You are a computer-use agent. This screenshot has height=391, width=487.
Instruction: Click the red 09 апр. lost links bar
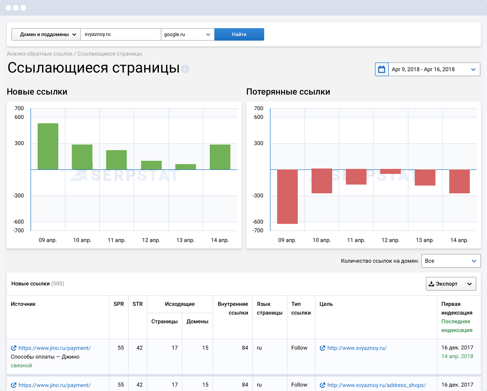point(287,196)
